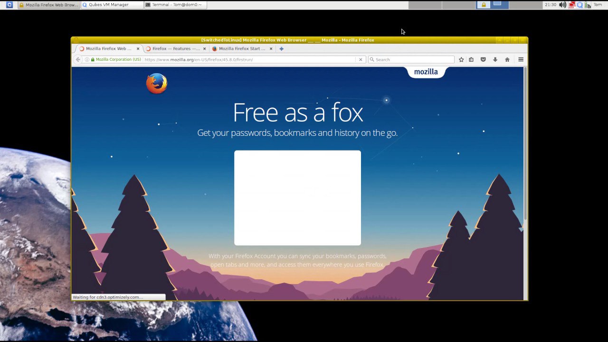This screenshot has height=342, width=608.
Task: Open the blue Qubes tray icon
Action: point(579,5)
